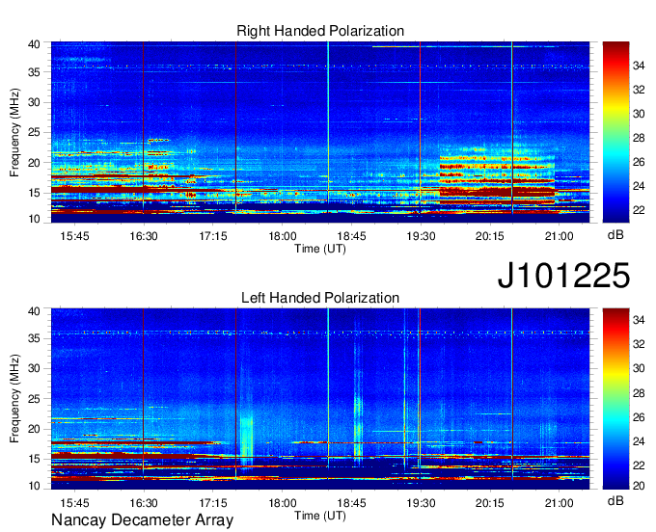
Task: Click the "16:30" tick under the Left Handed plot
Action: point(144,503)
